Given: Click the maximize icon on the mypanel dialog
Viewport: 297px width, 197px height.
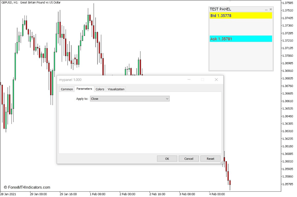Looking at the screenshot, I should tap(202, 79).
